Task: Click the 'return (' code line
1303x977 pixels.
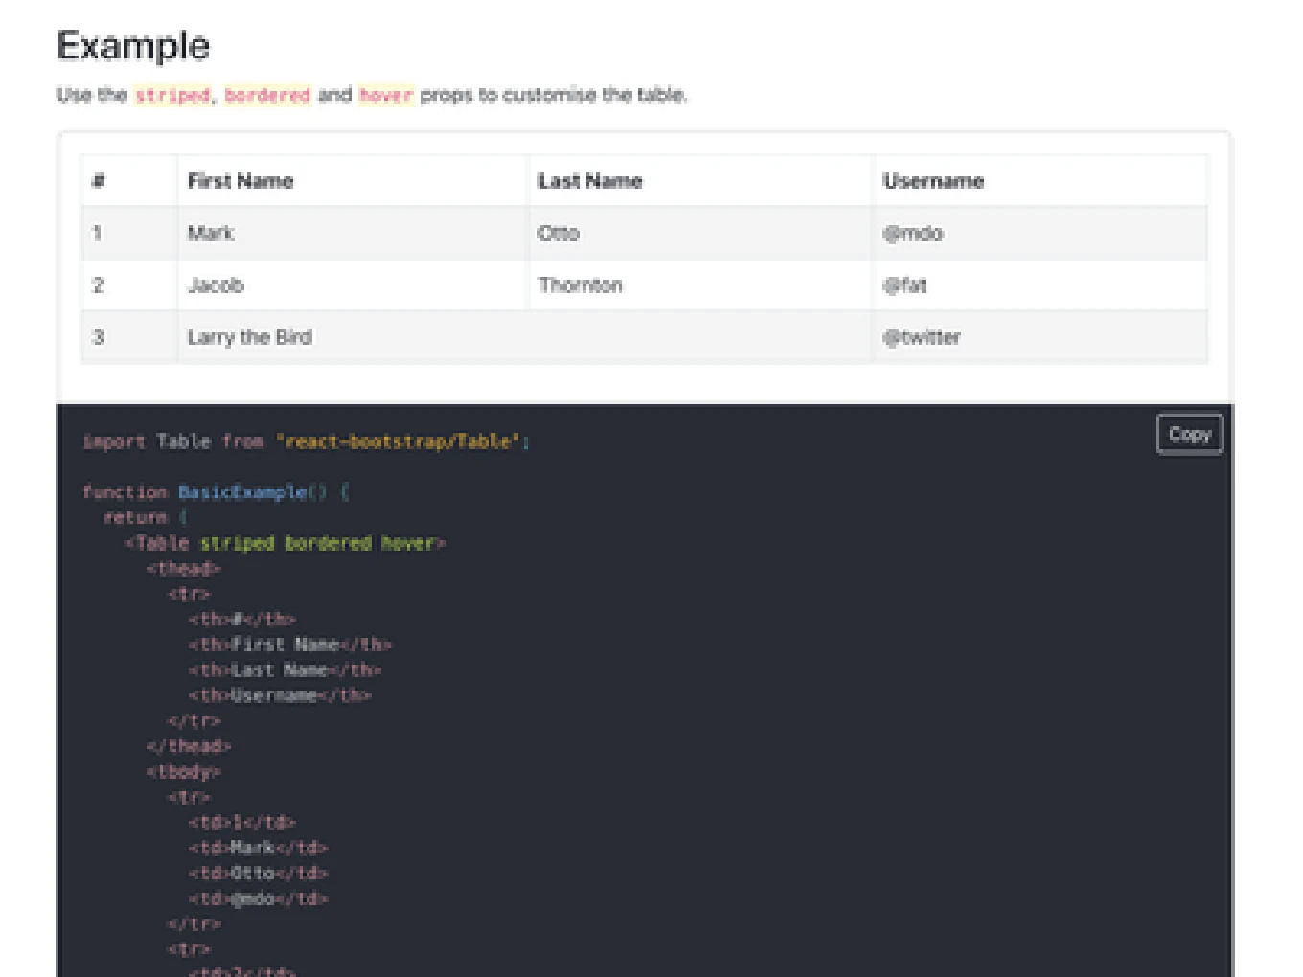Action: click(146, 517)
